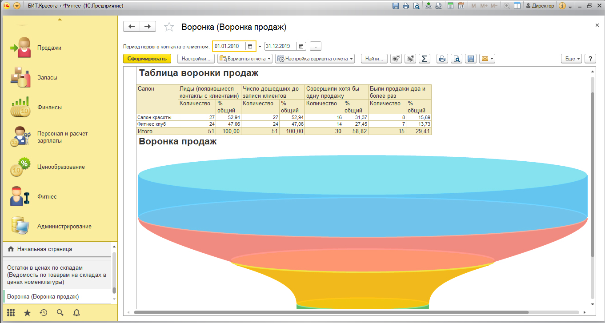Click the search magnifier in bottom bar
This screenshot has width=605, height=323.
pos(60,312)
